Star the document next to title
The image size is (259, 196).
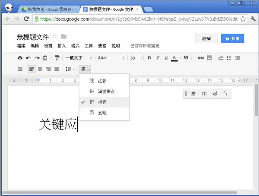(x=55, y=36)
